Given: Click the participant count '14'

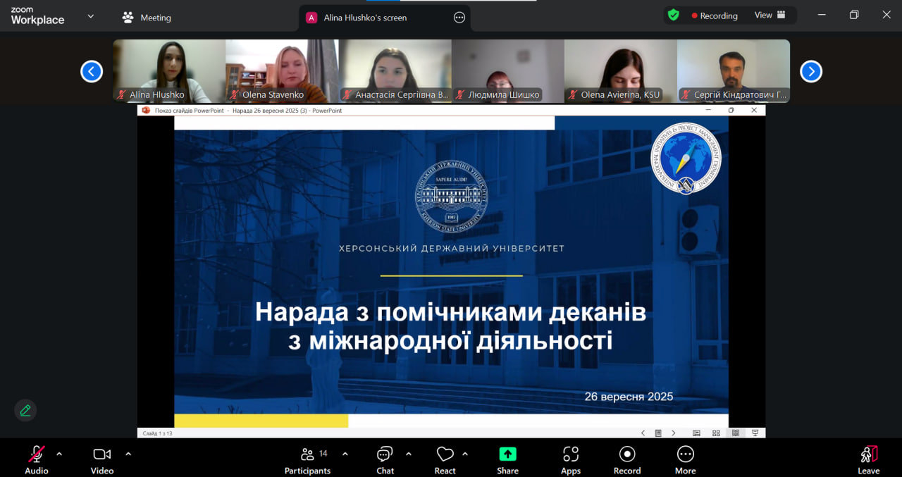Looking at the screenshot, I should [x=323, y=454].
